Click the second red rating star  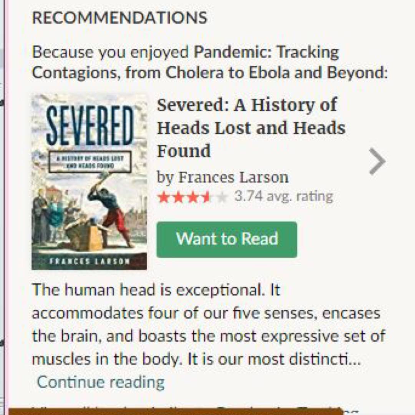[x=178, y=198]
